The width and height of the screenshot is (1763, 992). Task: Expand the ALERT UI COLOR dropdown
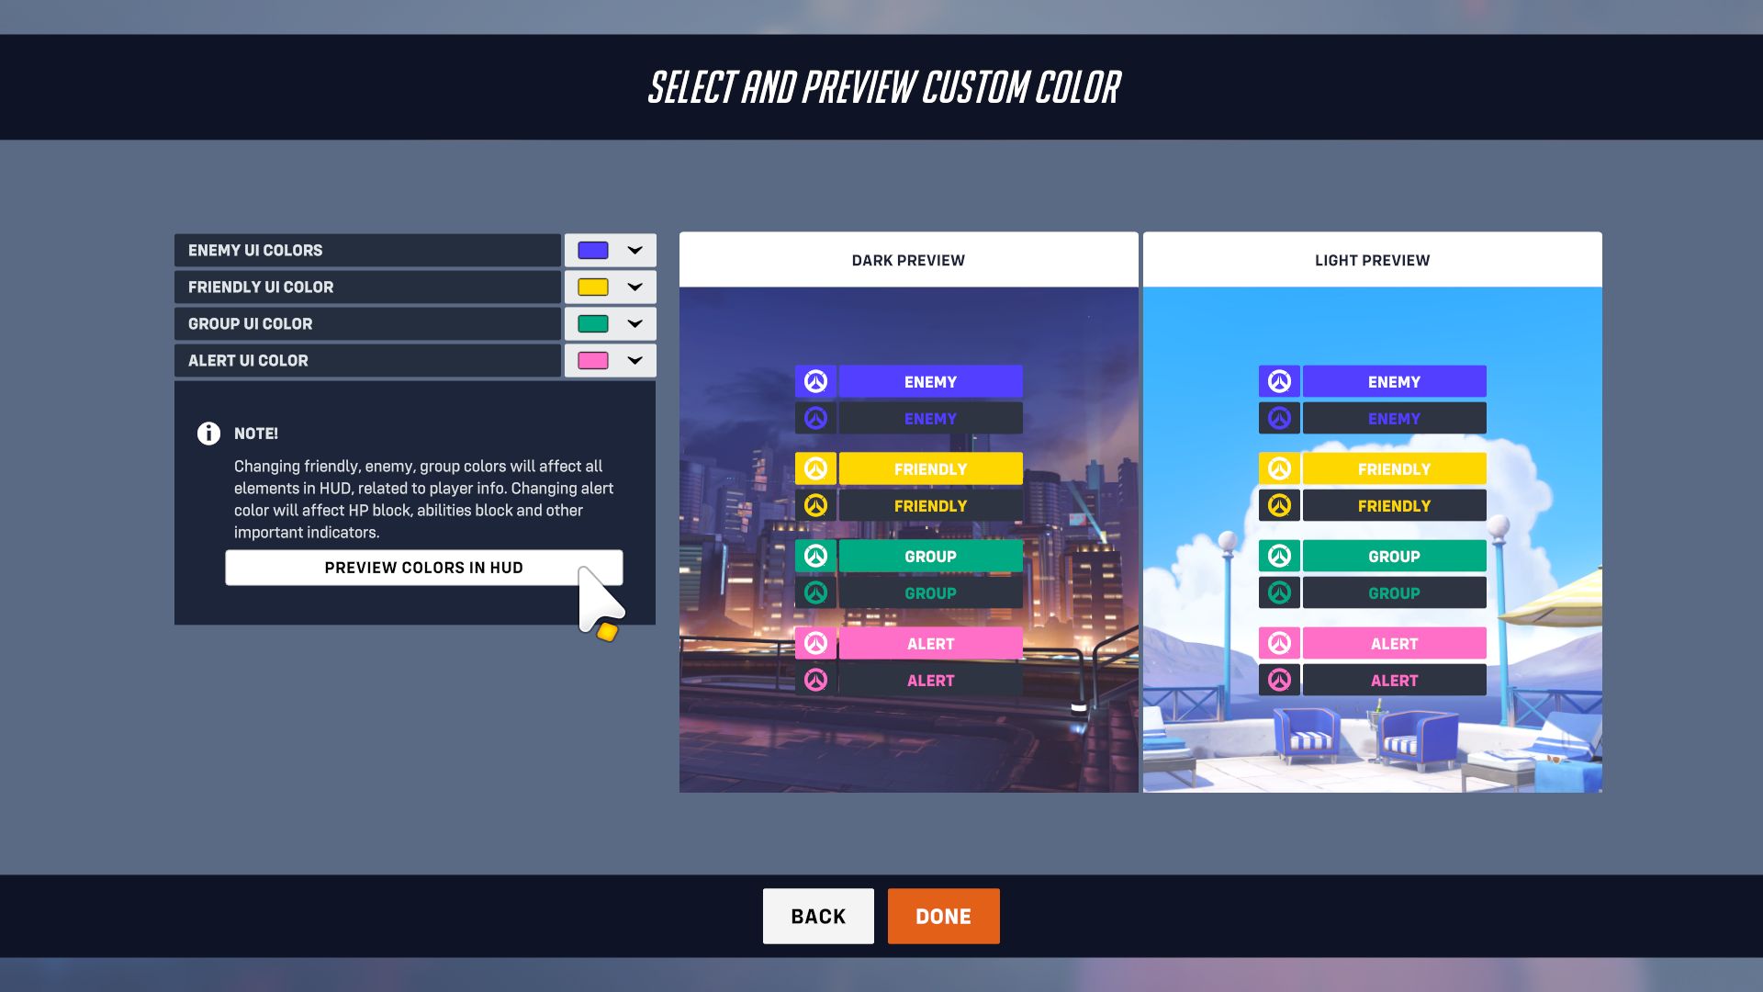(634, 360)
